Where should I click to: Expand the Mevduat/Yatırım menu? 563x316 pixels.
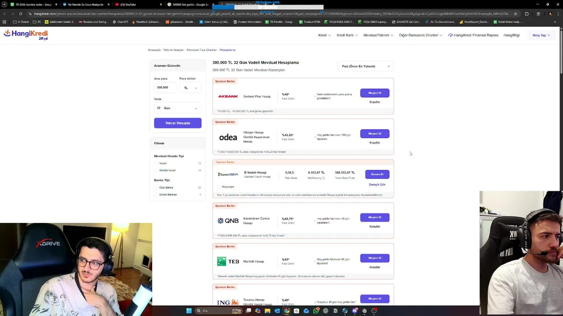(378, 35)
